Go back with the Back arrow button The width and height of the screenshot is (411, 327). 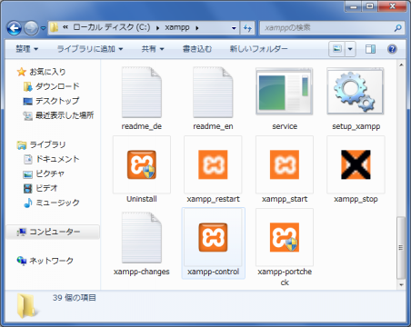pos(14,28)
